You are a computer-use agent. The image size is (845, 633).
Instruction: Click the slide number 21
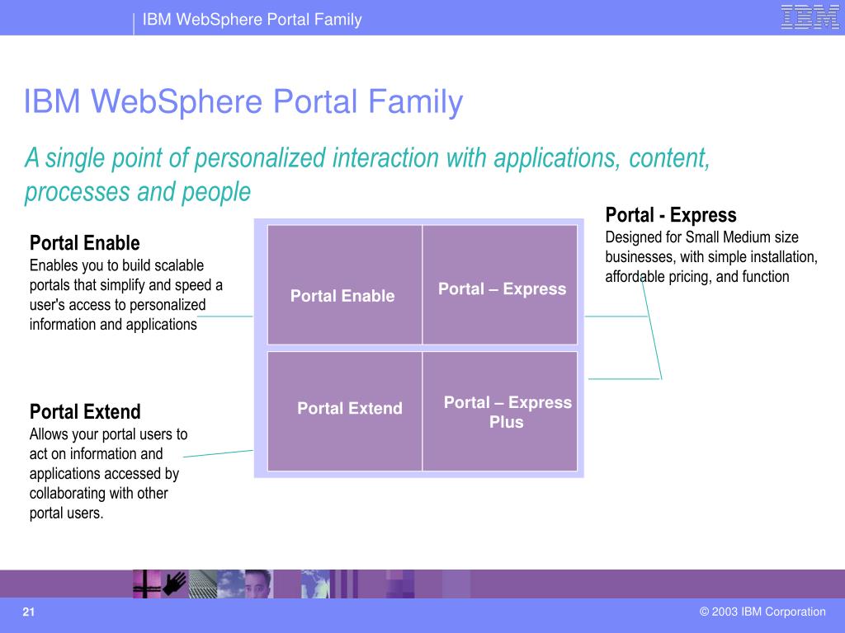[29, 612]
